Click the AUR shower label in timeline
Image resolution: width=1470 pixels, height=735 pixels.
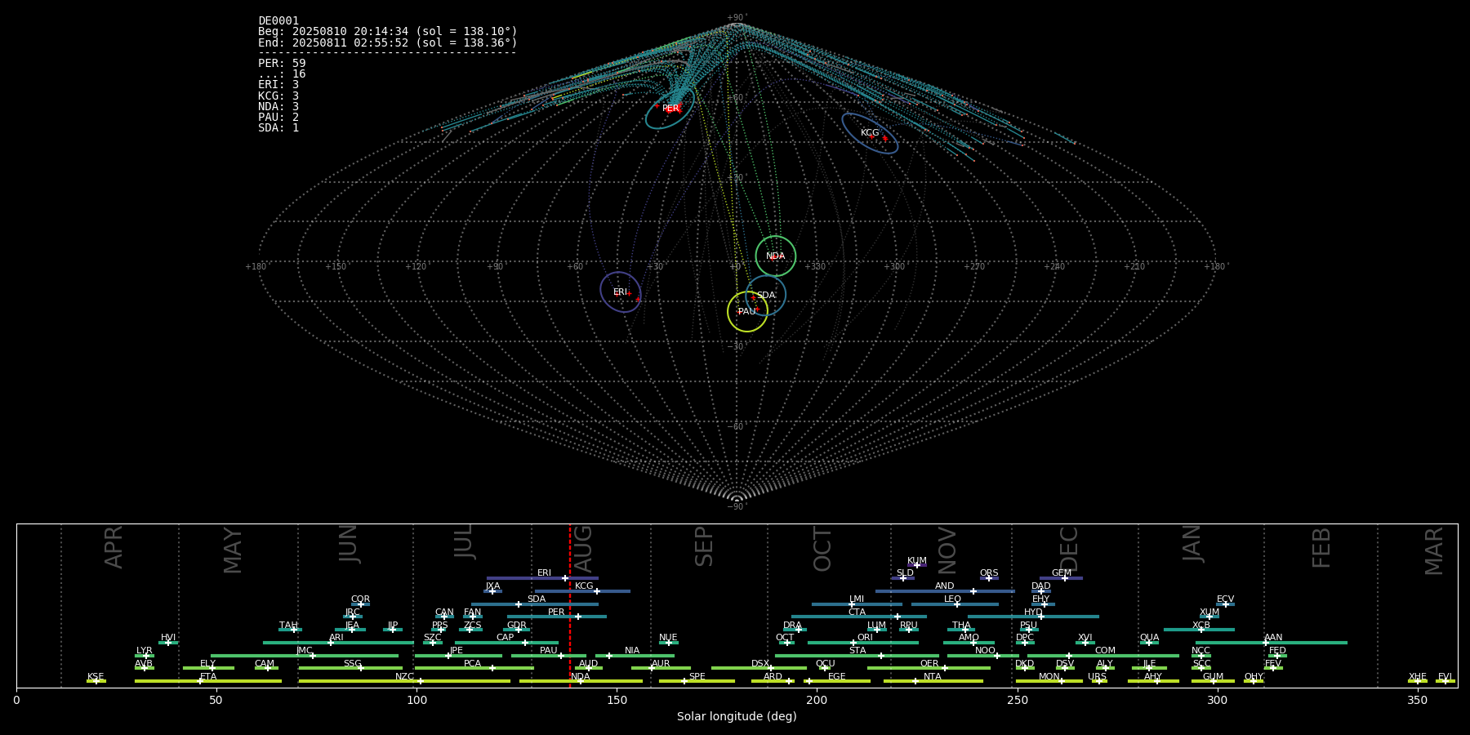[661, 664]
